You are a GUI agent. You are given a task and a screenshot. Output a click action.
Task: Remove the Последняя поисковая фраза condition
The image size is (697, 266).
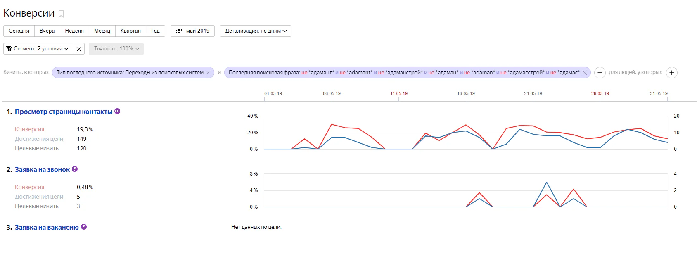click(585, 73)
